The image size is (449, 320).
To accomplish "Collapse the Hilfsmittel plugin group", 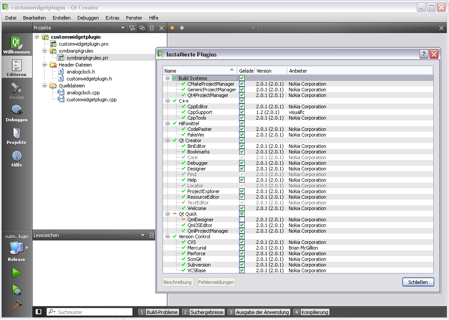I will (x=167, y=123).
